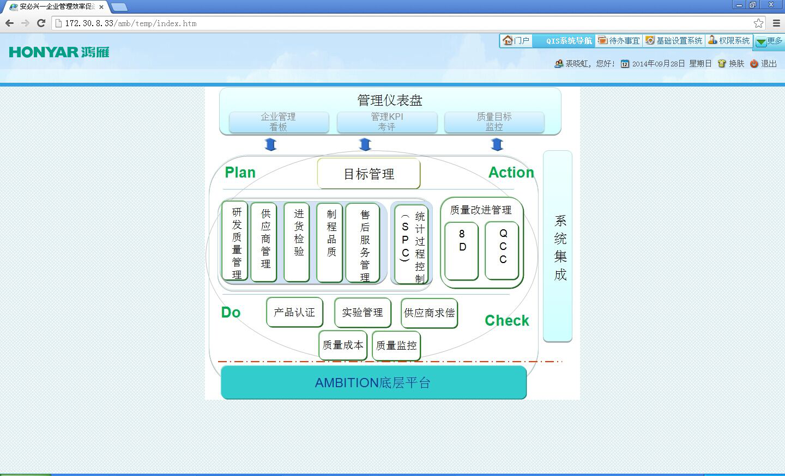Click the 换肤 skin change icon
Image resolution: width=785 pixels, height=476 pixels.
tap(722, 64)
